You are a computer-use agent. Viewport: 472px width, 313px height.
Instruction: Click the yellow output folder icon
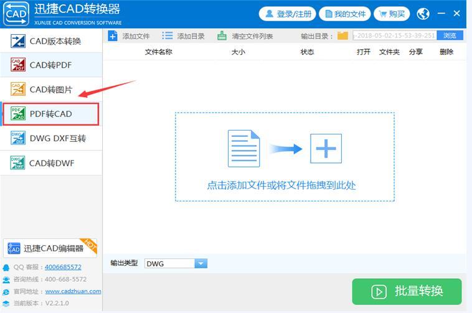tap(342, 35)
